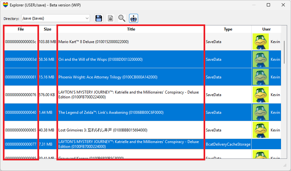Maximize the Explorer window
This screenshot has height=171, width=291.
(268, 5)
